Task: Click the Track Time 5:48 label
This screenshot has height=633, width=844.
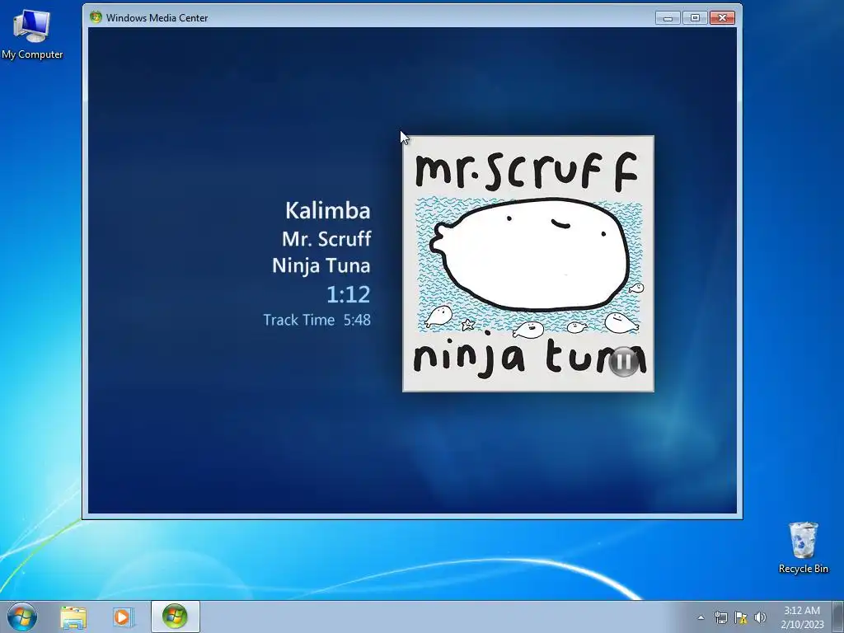Action: pos(316,320)
